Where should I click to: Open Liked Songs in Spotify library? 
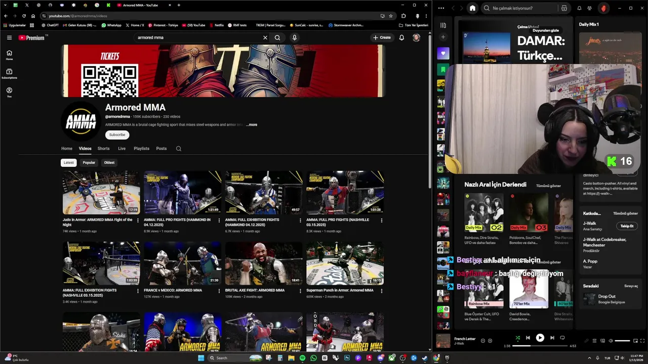(x=443, y=54)
